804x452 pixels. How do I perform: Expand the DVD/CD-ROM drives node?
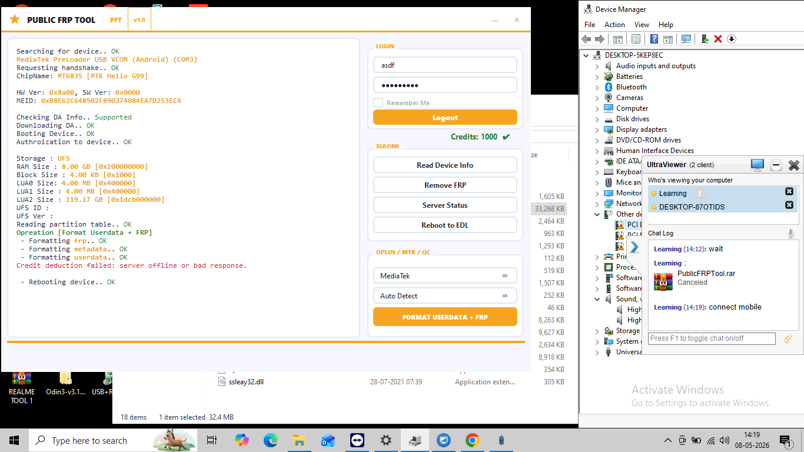coord(597,140)
